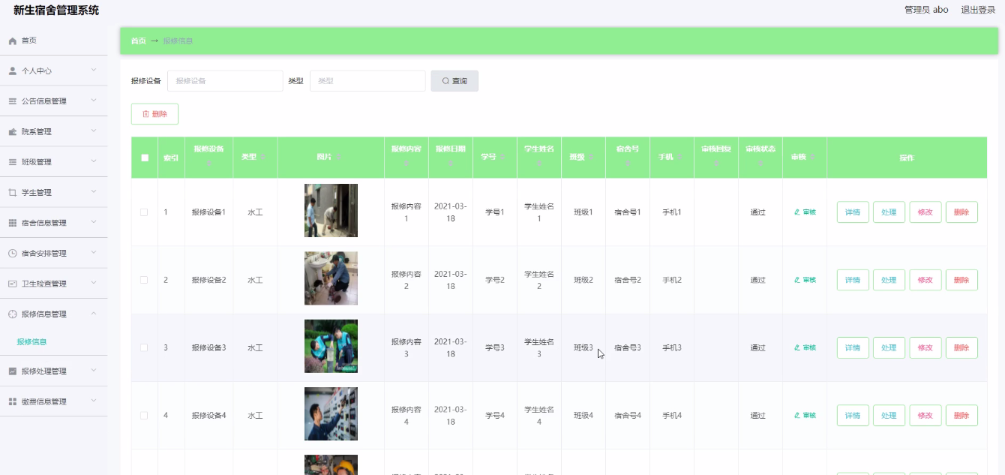Expand the 报修处理管理 menu chevron
Viewport: 1005px width, 475px height.
click(x=94, y=371)
